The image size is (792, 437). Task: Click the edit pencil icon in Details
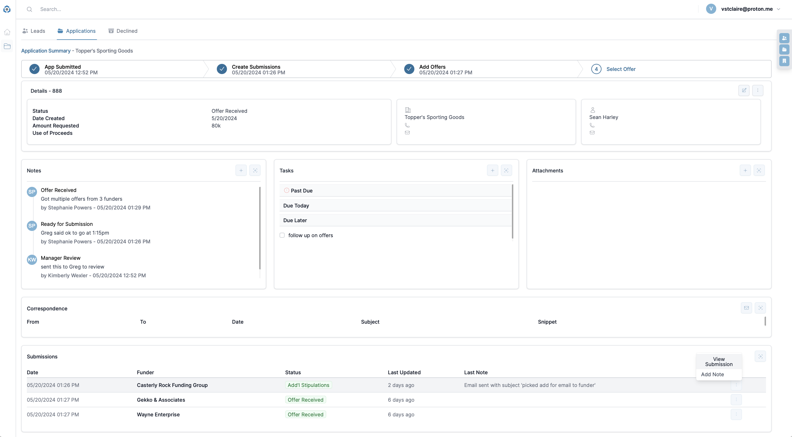click(744, 90)
